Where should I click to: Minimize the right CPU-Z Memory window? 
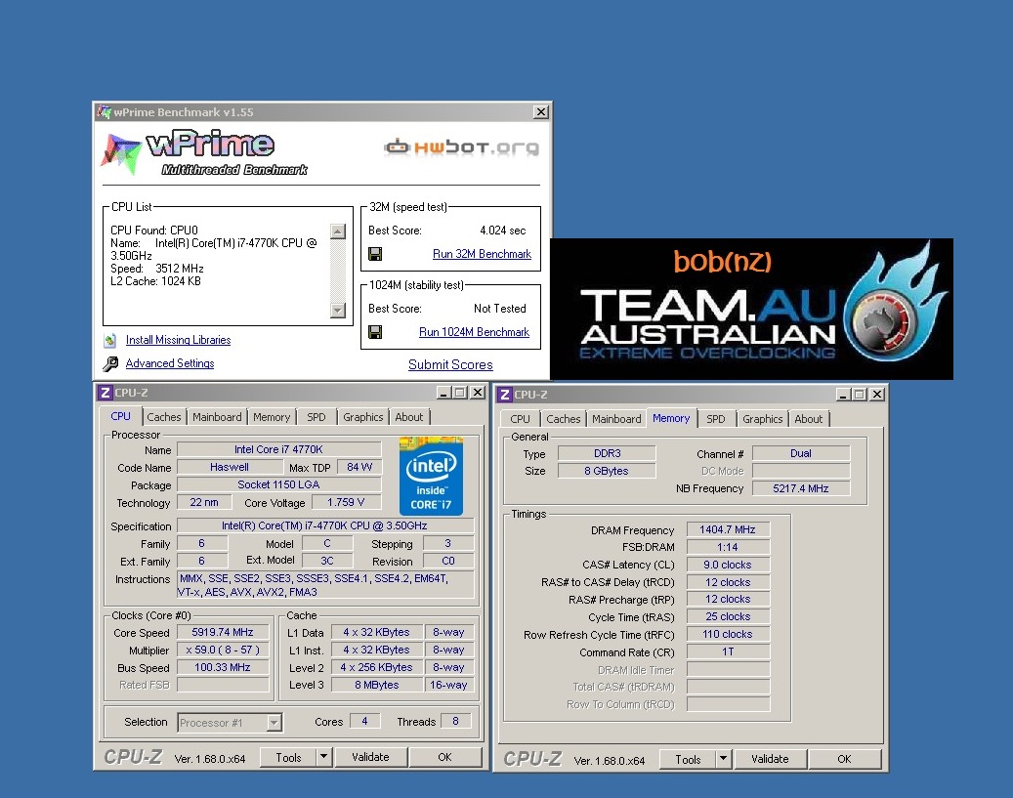(x=843, y=395)
